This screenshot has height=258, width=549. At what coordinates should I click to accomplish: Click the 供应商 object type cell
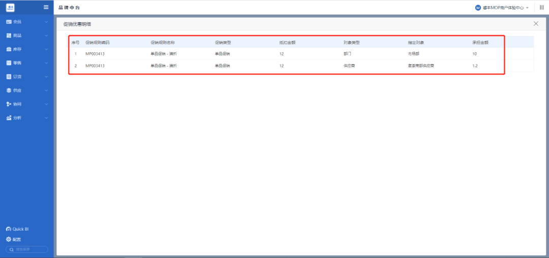click(349, 66)
